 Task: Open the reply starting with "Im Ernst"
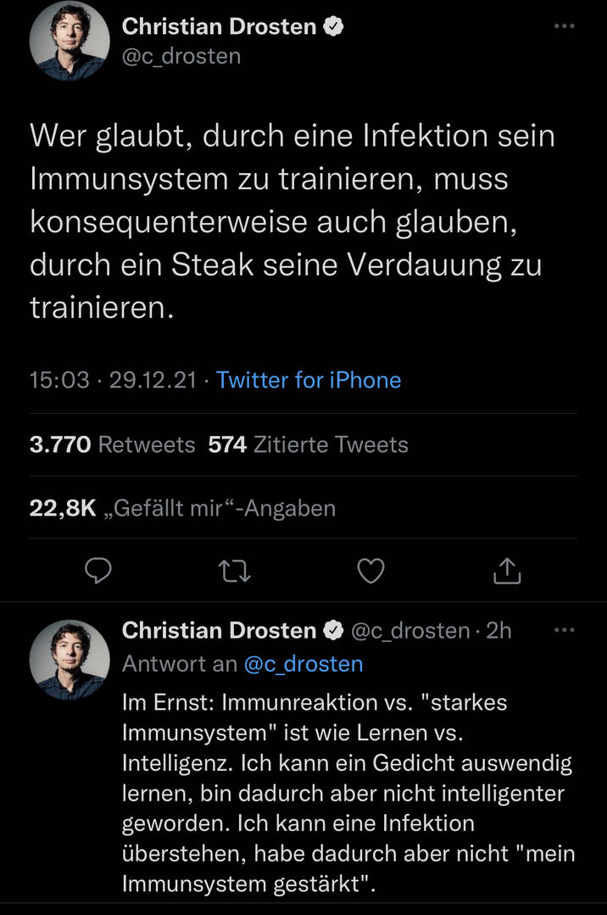(x=346, y=793)
